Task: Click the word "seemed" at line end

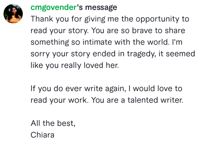Action: [x=180, y=54]
